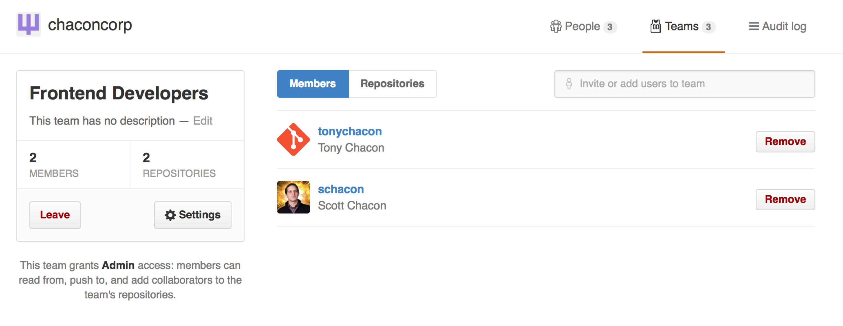Click the person icon in invite field
Viewport: 843px width, 326px height.
pyautogui.click(x=569, y=84)
